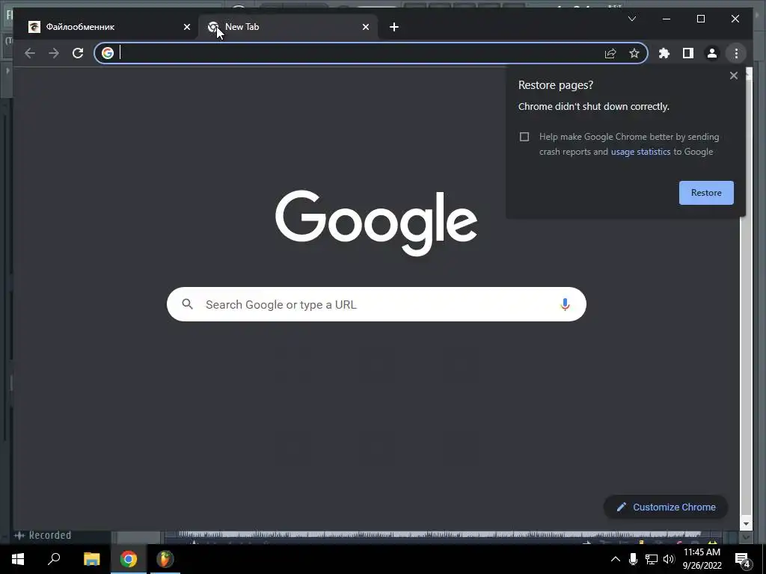Click the microphone tray icon
The image size is (766, 574).
[633, 559]
